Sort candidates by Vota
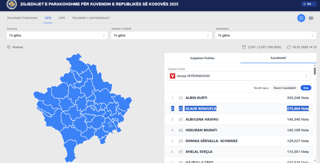Screen dimensions: 320x163 (x=306, y=88)
